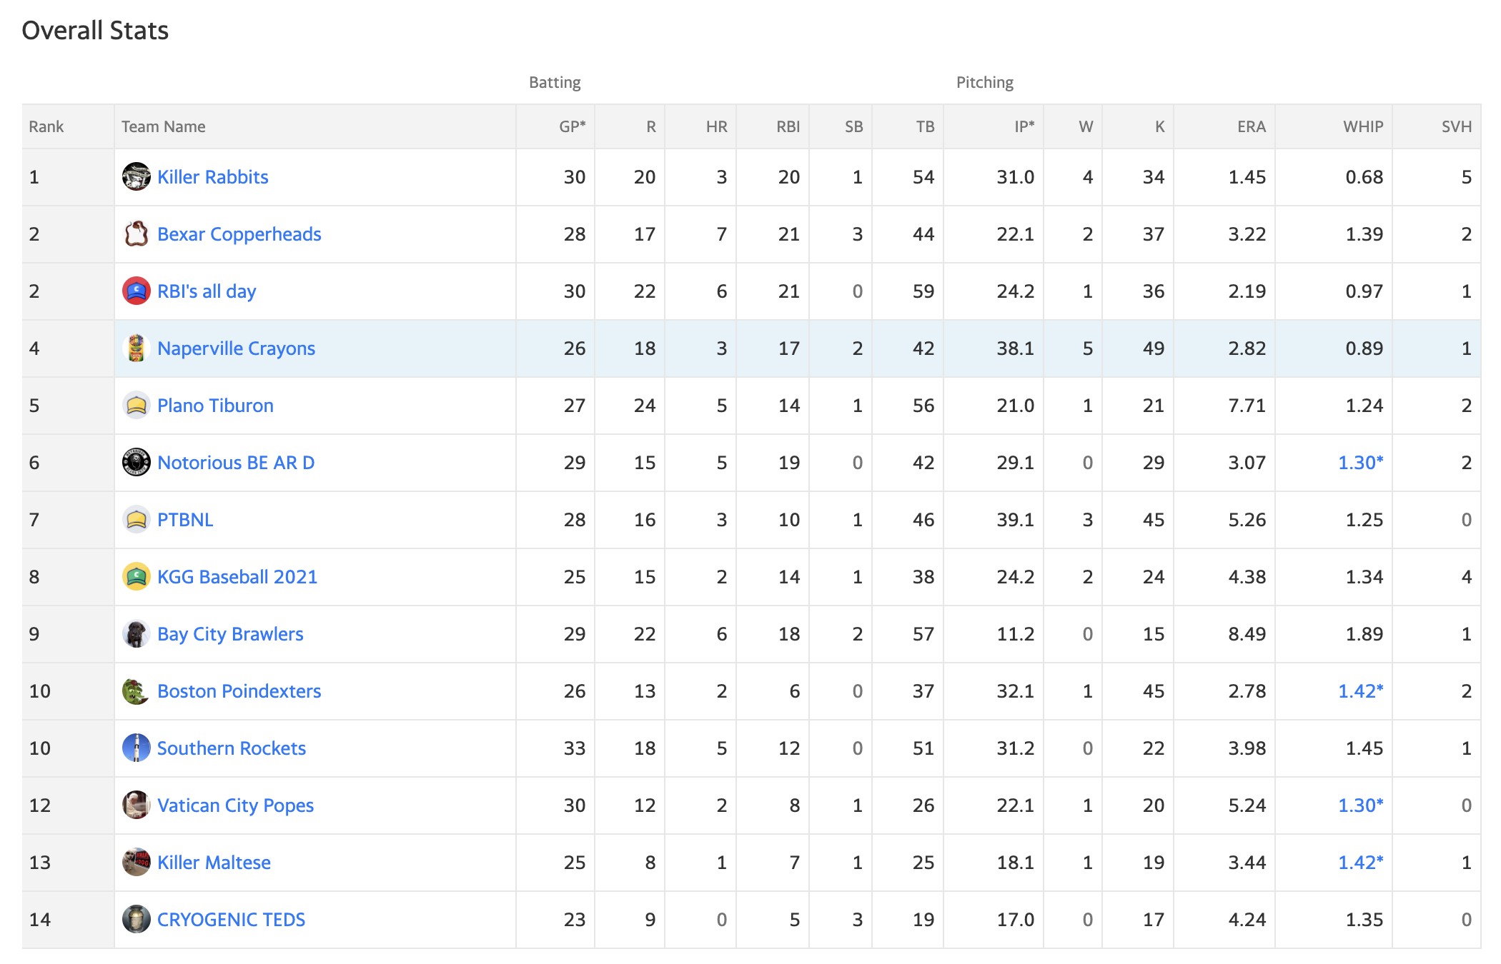Click the Southern Rockets rocket icon
This screenshot has width=1501, height=964.
tap(136, 748)
